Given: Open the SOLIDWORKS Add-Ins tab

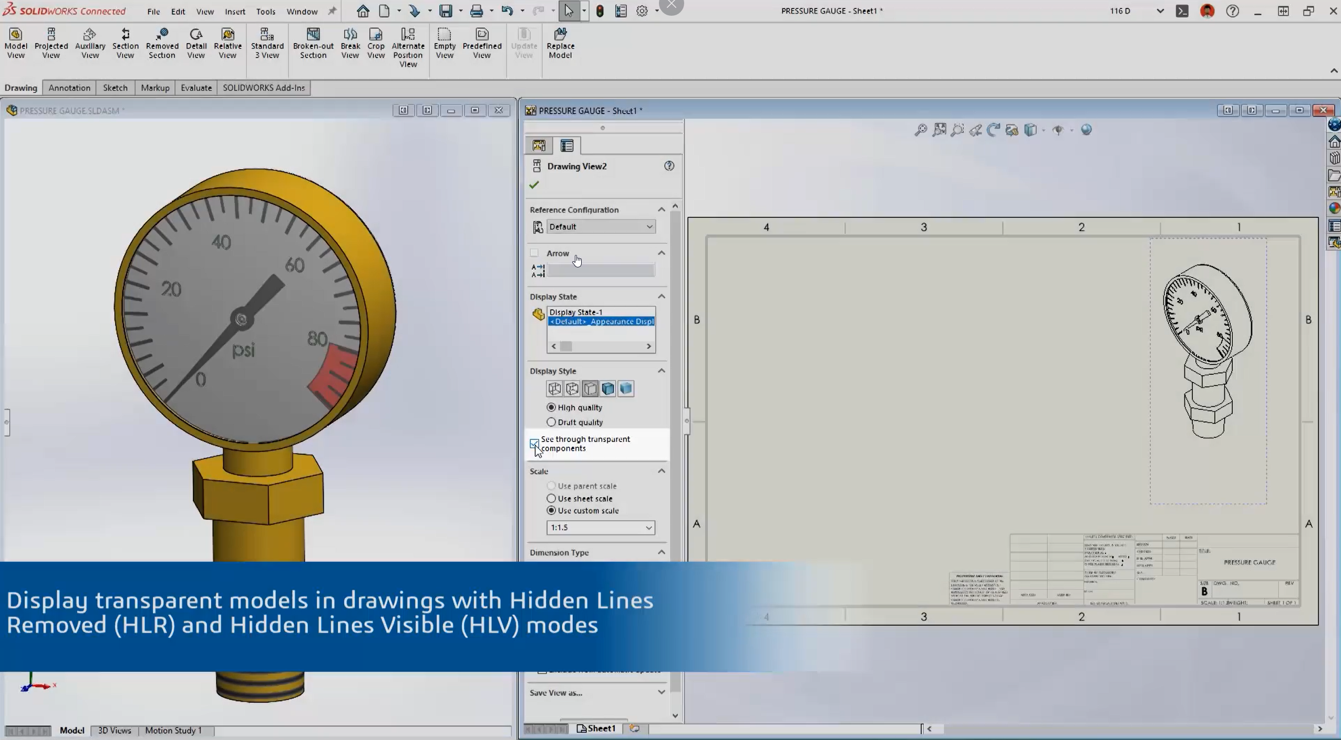Looking at the screenshot, I should tap(264, 88).
